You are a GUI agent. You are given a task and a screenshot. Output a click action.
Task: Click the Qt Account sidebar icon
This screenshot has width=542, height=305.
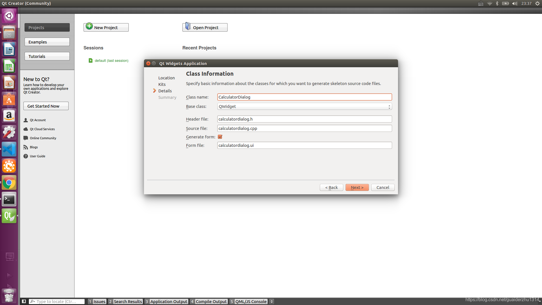tap(25, 119)
